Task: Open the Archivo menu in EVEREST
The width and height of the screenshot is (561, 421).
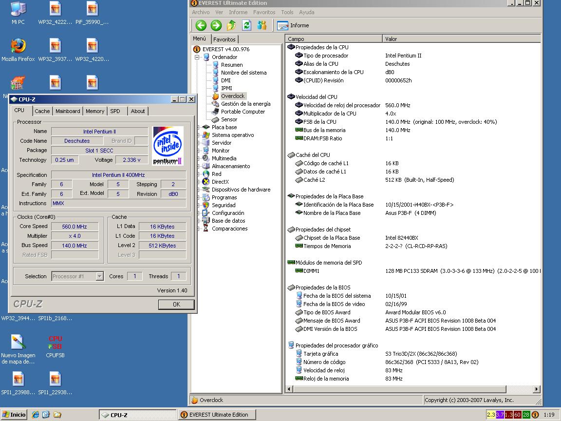Action: point(201,12)
